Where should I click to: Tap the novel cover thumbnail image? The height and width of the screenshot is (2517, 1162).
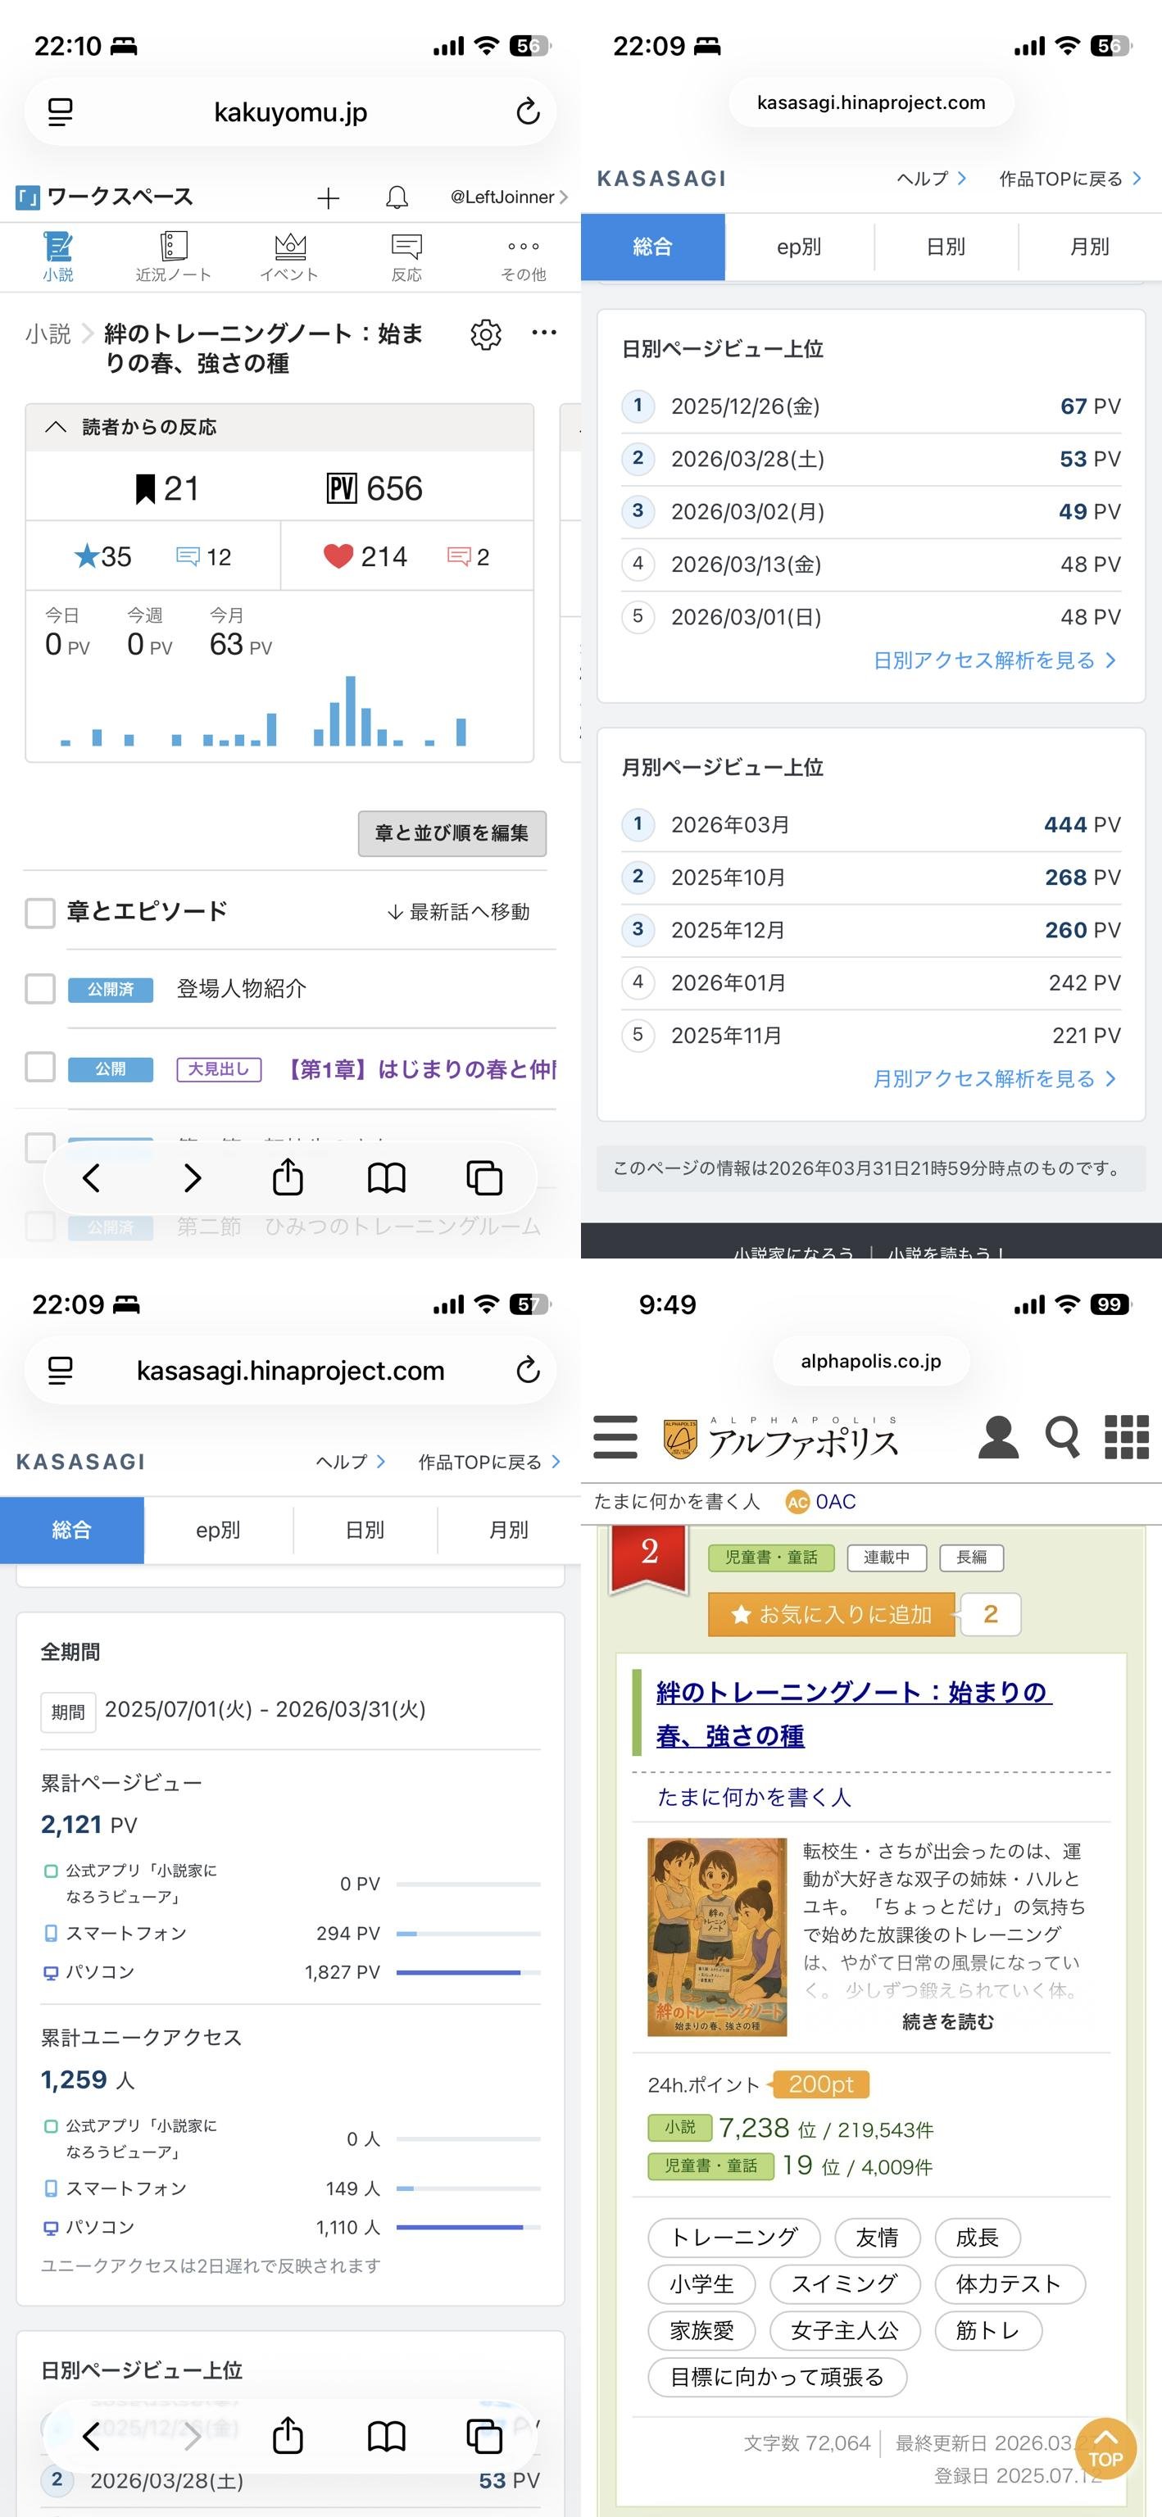point(716,1937)
